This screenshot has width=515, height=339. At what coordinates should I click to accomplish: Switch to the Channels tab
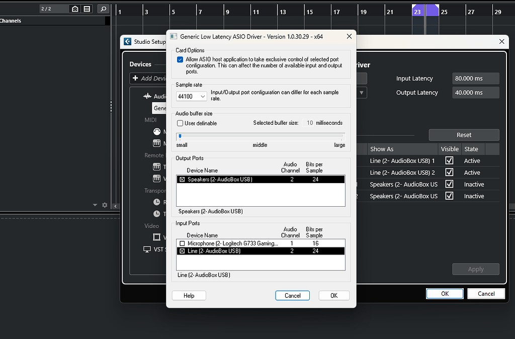[10, 21]
